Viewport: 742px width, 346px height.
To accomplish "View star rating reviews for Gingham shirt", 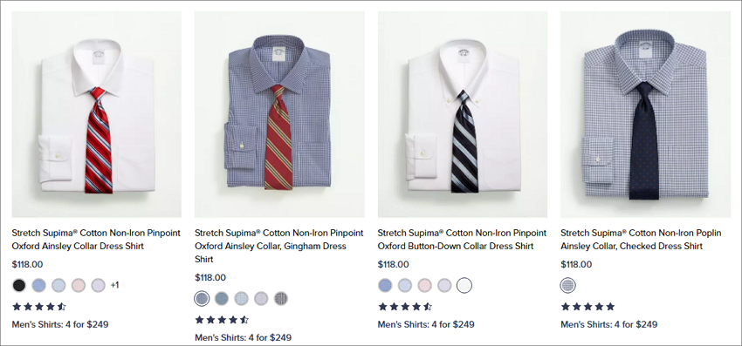I will [222, 320].
